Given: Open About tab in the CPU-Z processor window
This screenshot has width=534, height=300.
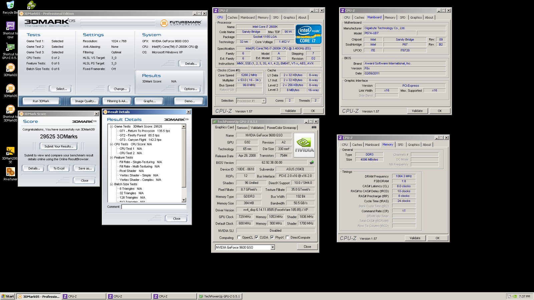Looking at the screenshot, I should (302, 18).
